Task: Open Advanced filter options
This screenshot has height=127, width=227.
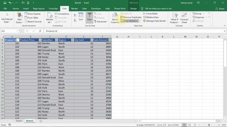Action: pos(100,22)
